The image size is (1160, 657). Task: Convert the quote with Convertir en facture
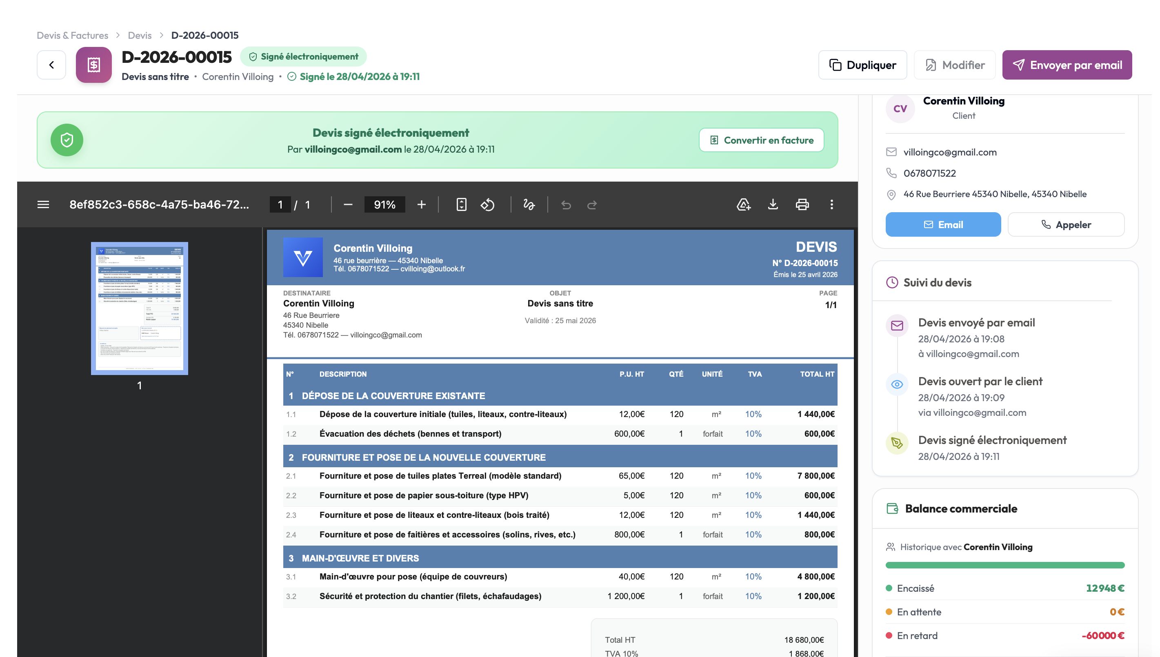762,140
